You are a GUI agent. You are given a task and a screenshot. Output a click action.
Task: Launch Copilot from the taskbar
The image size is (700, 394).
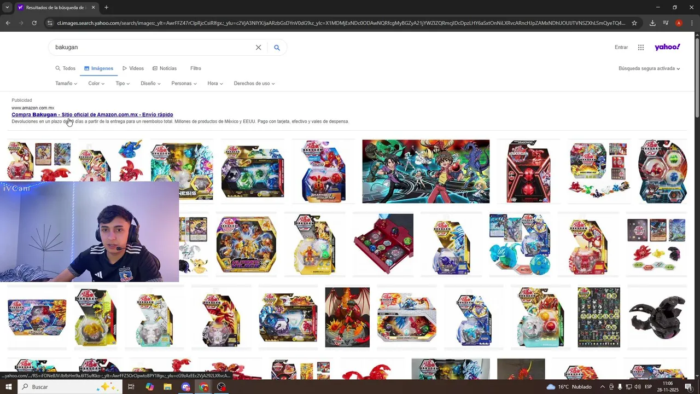(149, 387)
